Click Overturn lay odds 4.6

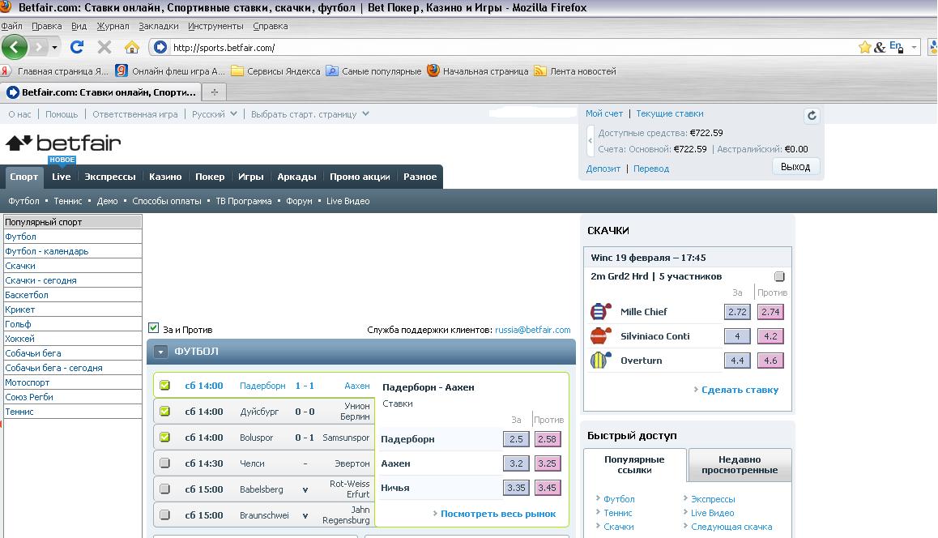coord(770,361)
